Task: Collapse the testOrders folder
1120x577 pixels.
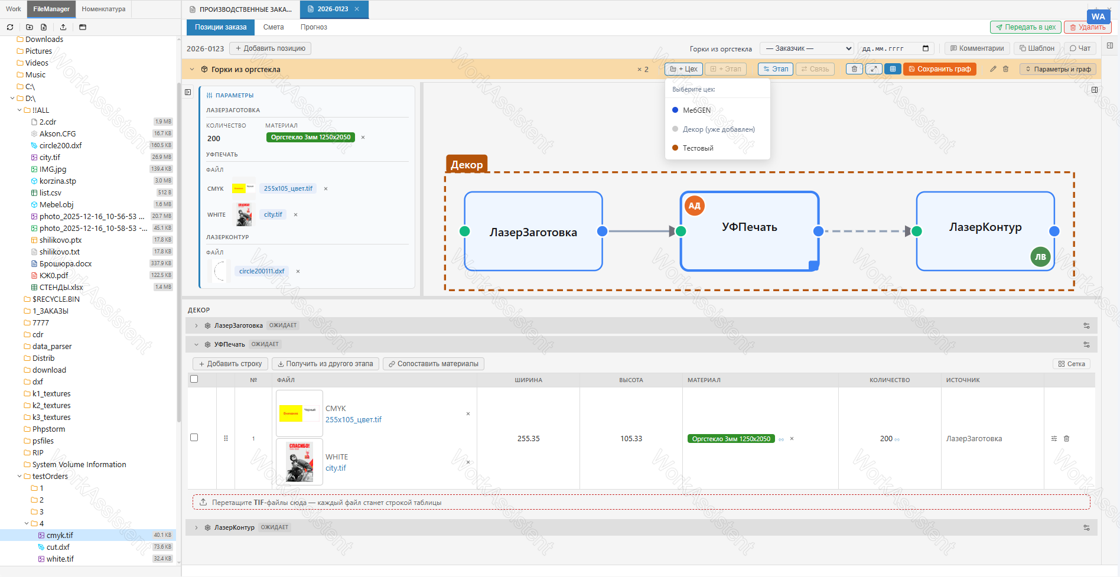Action: click(19, 476)
